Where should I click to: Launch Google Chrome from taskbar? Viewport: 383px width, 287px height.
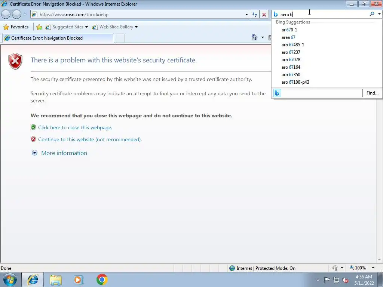102,280
